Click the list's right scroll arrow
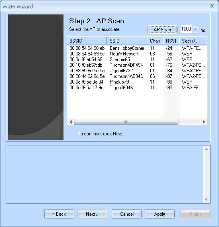Viewport: 219px width, 227px height. (204, 122)
